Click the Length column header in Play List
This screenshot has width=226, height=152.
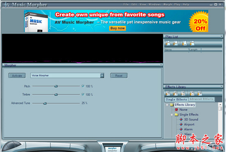195,50
